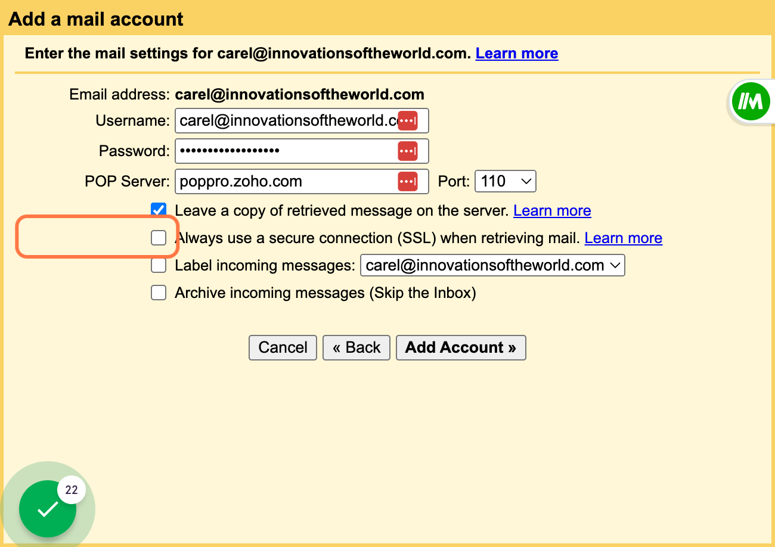Focus the Username input field
The width and height of the screenshot is (775, 547).
[x=302, y=120]
